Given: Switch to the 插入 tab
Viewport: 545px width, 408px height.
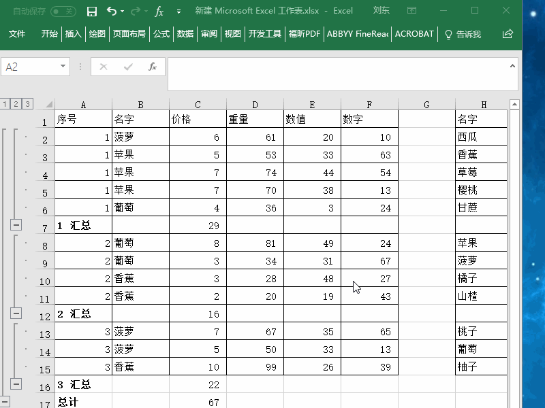Looking at the screenshot, I should pos(74,33).
